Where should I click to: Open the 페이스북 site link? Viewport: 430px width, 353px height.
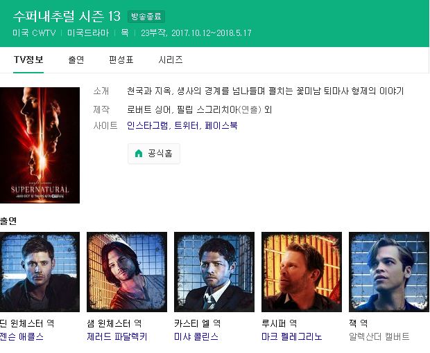coord(221,125)
